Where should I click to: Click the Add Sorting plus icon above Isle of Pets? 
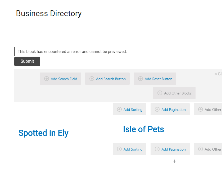pos(119,109)
